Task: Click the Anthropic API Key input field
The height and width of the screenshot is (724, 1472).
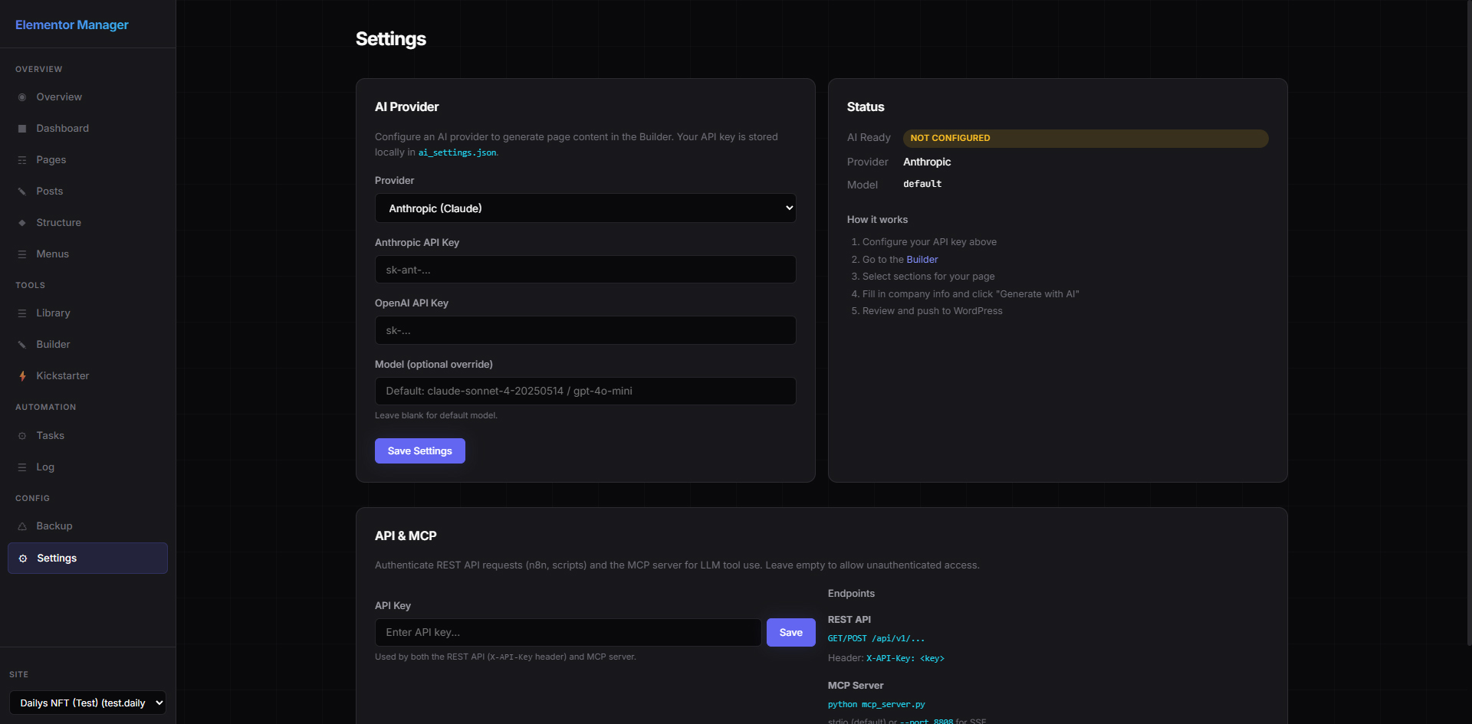Action: [585, 270]
